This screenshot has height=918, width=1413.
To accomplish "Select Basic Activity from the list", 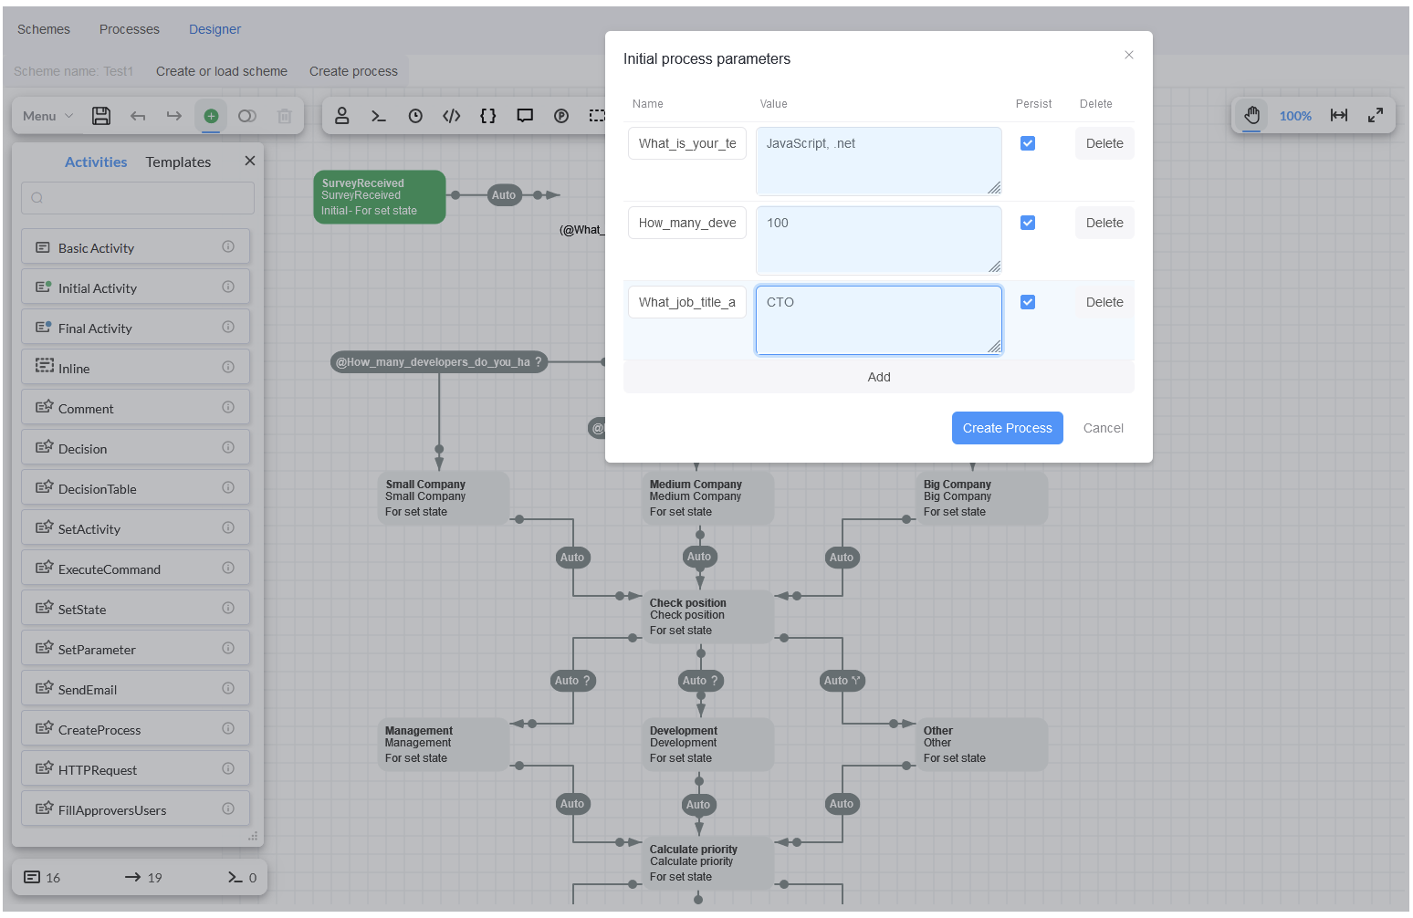I will click(x=135, y=247).
